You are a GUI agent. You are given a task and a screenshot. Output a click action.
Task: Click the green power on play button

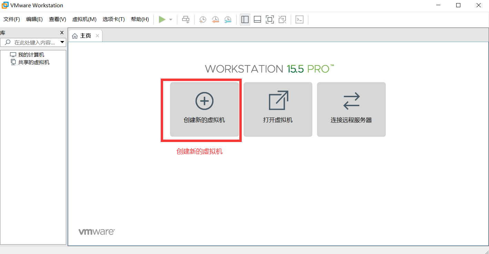[162, 20]
